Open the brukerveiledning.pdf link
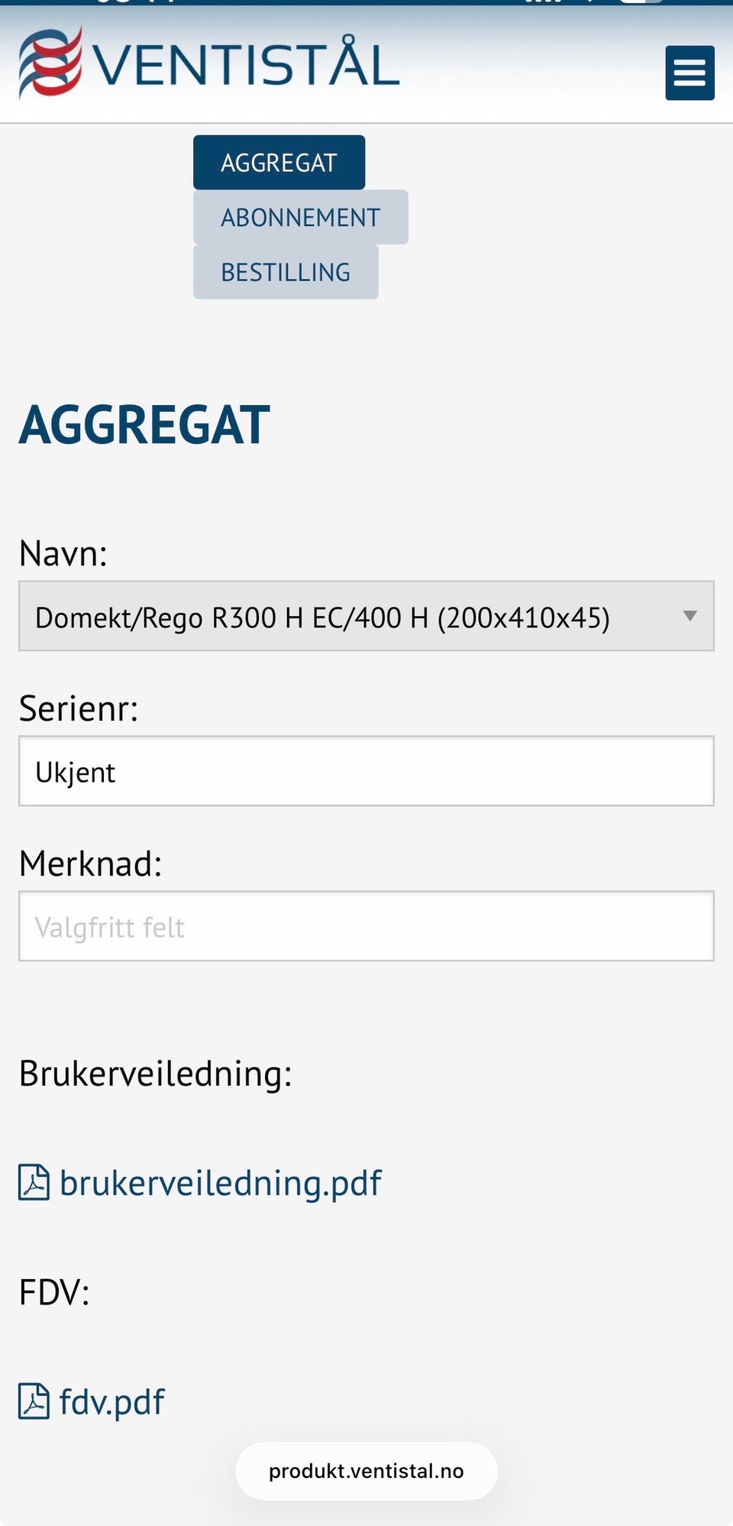The width and height of the screenshot is (733, 1526). pos(221,1183)
